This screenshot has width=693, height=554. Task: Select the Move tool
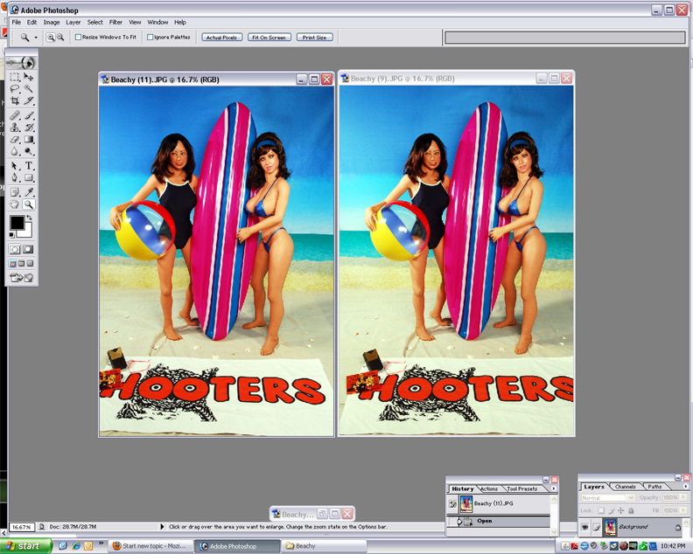click(29, 76)
